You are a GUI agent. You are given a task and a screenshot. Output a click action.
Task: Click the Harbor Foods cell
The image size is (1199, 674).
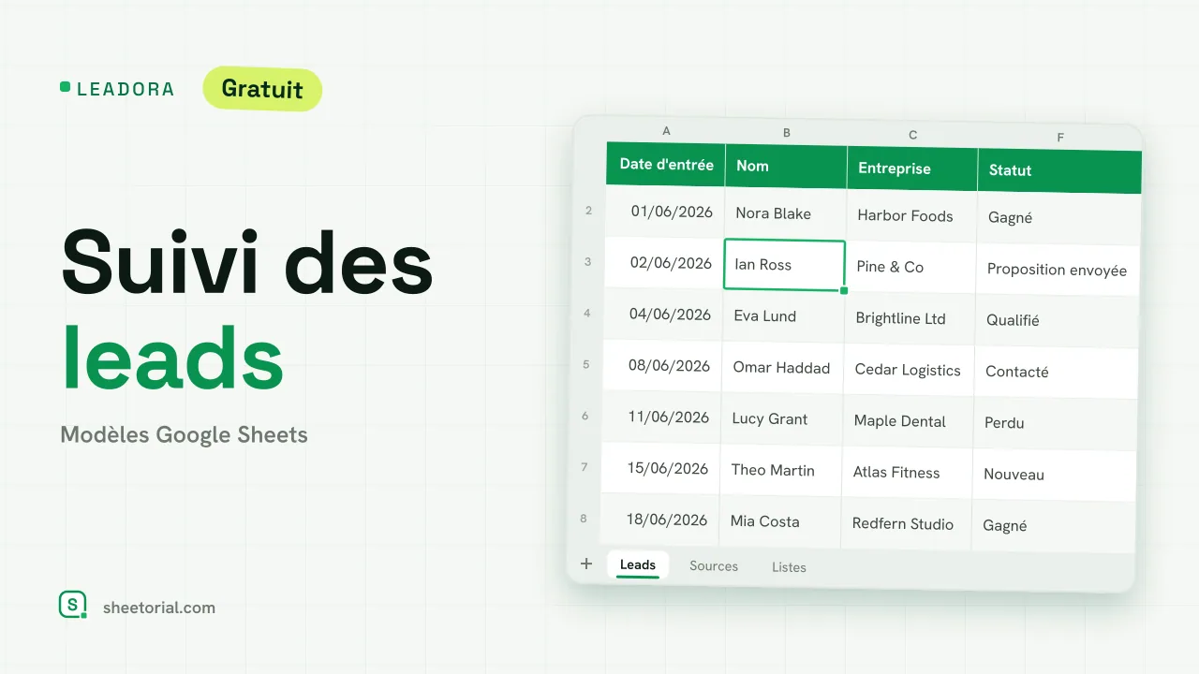911,216
